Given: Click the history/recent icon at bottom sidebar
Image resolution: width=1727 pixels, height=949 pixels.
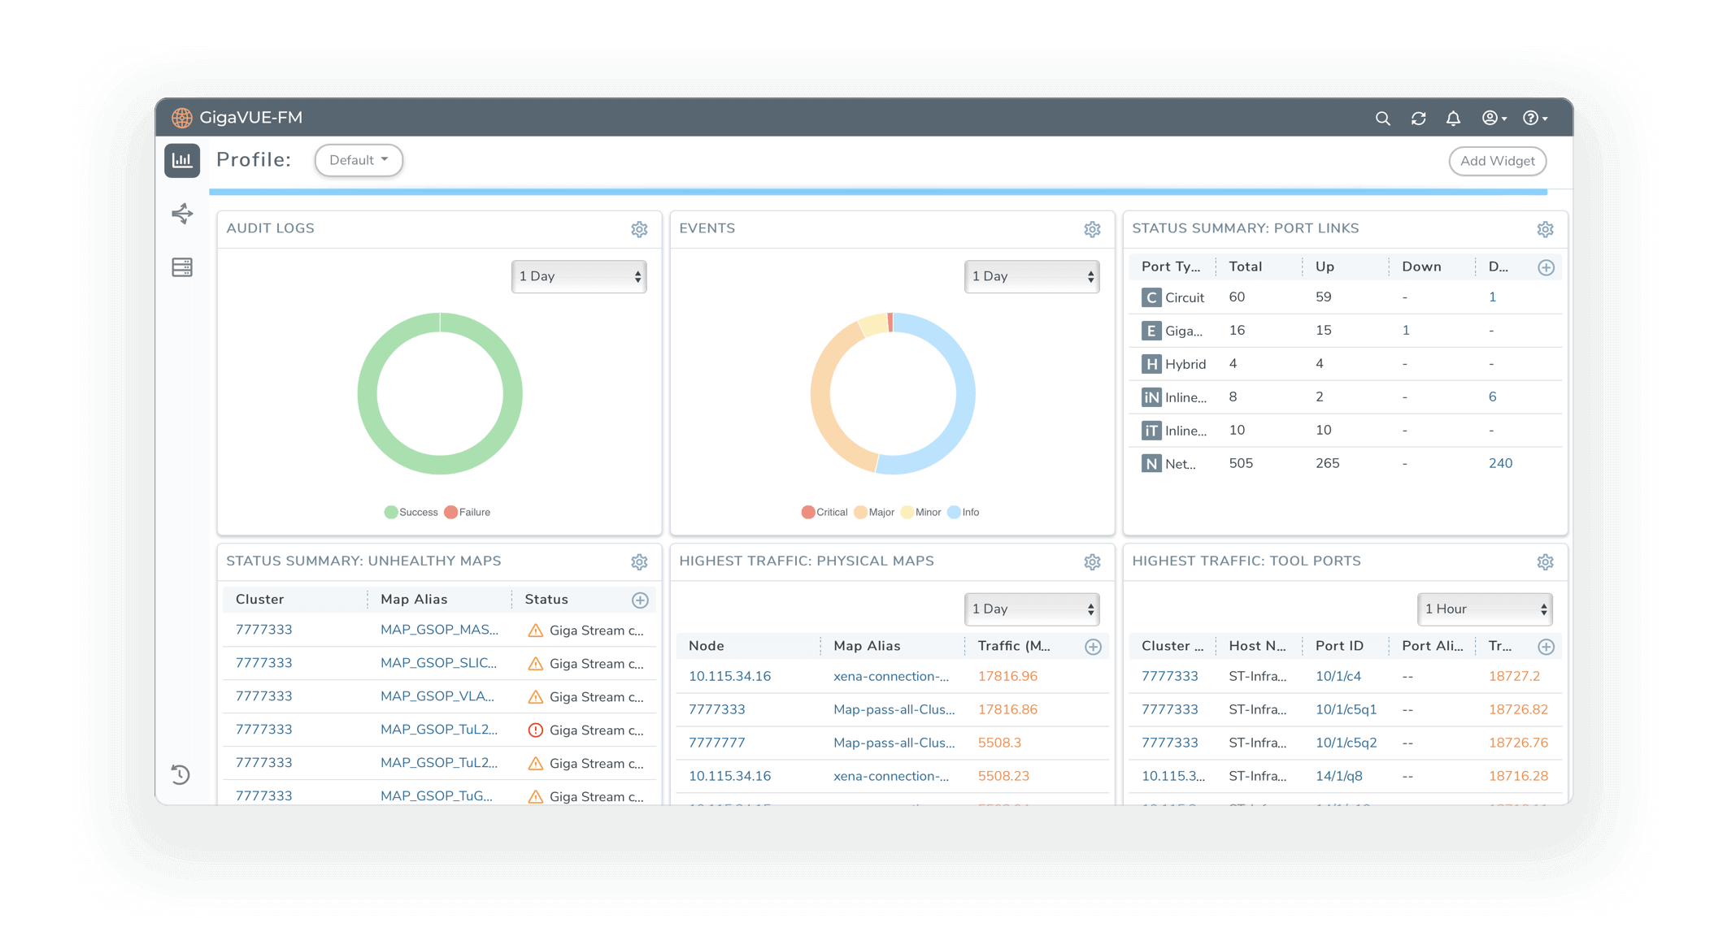Looking at the screenshot, I should (181, 775).
